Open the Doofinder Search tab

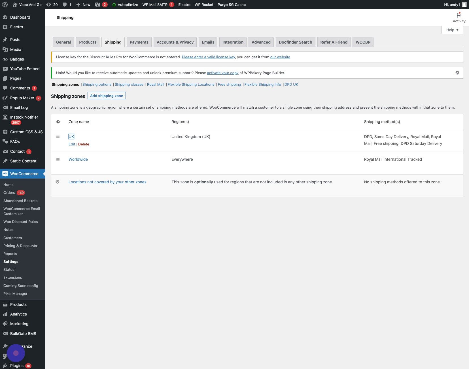(295, 42)
